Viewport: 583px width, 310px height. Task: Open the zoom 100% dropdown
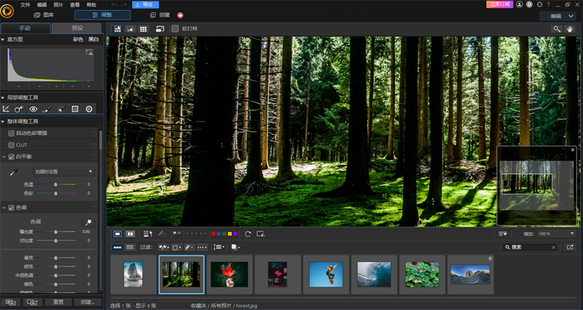(556, 234)
